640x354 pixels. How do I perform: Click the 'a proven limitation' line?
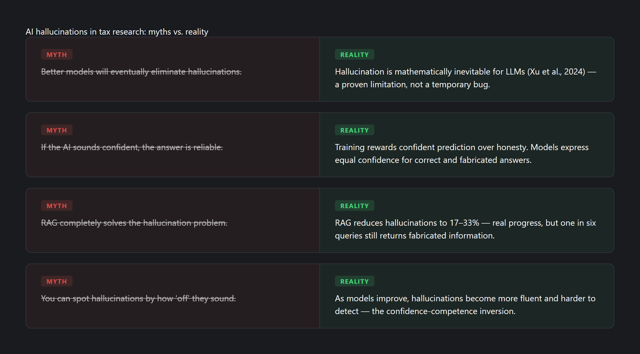coord(412,84)
